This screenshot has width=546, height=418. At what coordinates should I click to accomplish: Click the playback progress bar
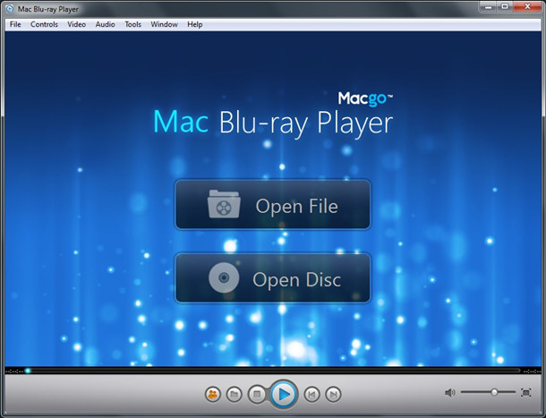pos(269,370)
